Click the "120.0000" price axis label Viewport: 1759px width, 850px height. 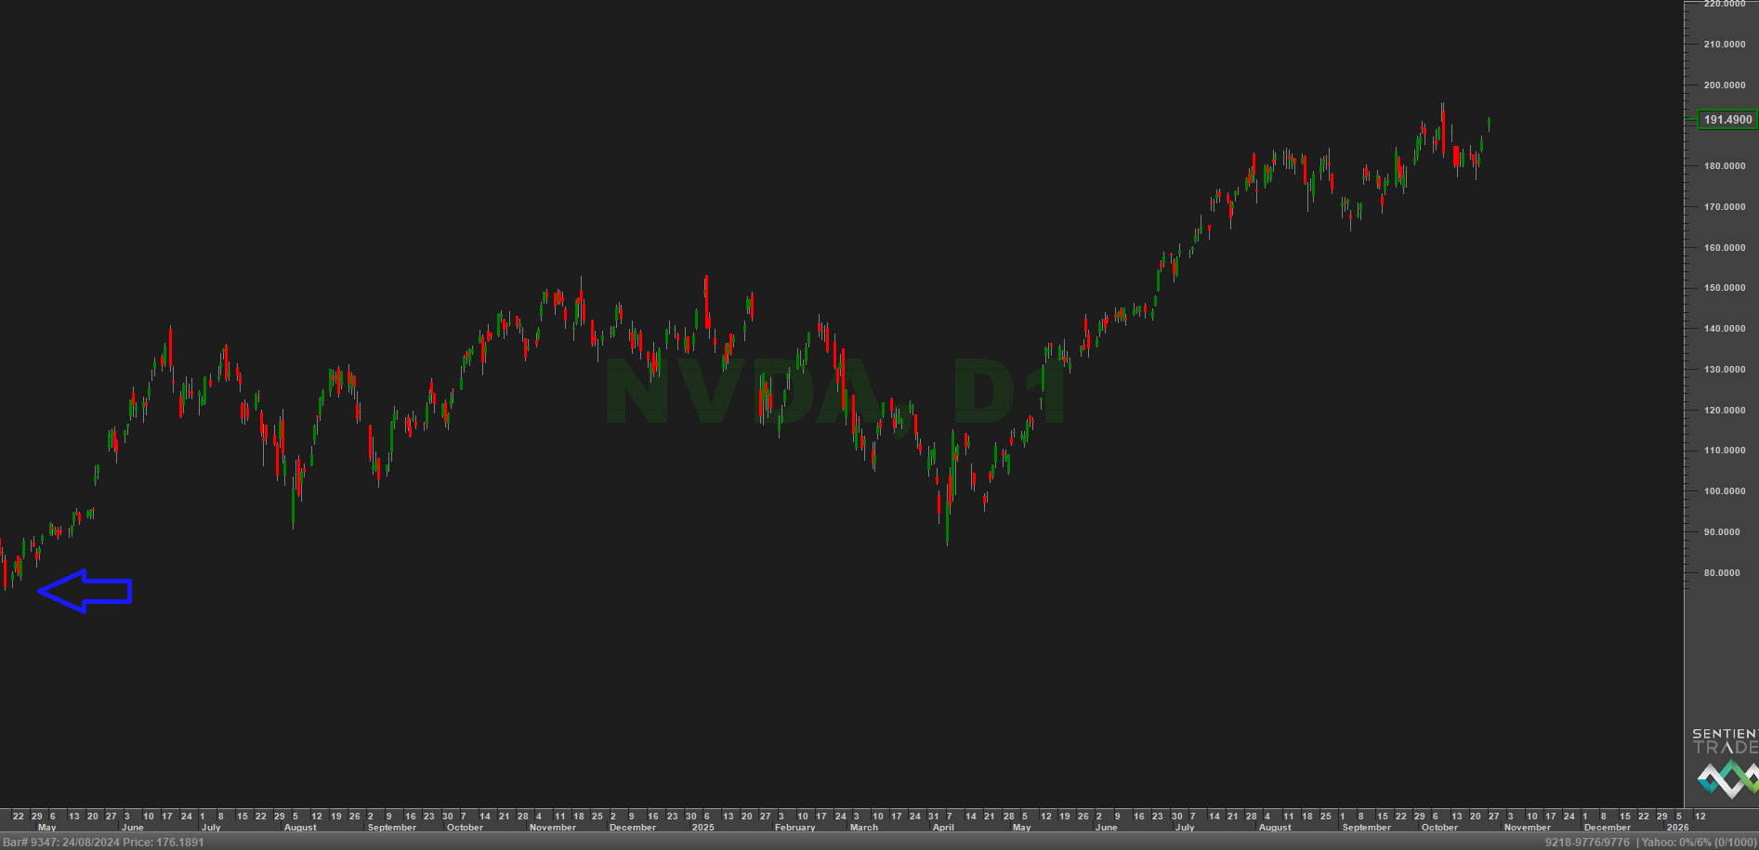(x=1724, y=411)
